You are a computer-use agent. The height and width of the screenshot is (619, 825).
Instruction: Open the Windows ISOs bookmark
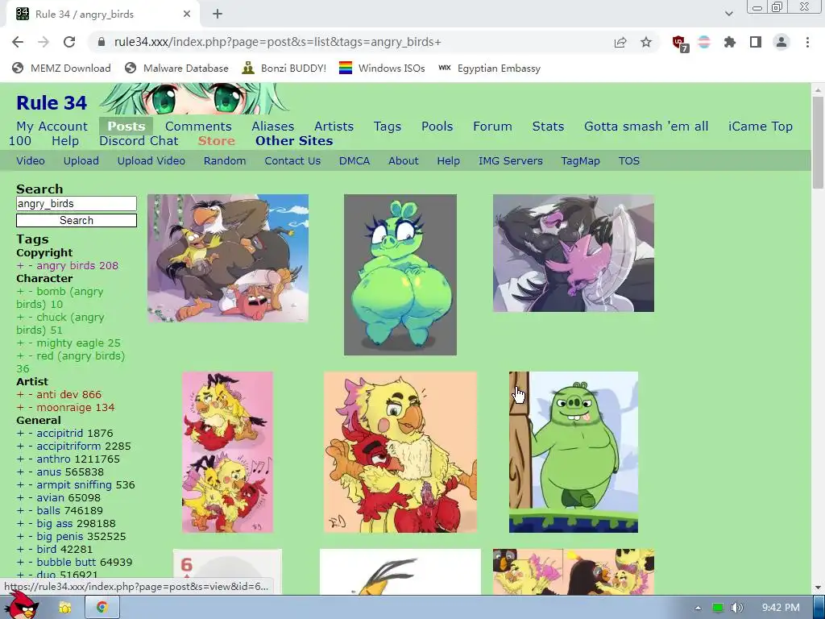(382, 69)
